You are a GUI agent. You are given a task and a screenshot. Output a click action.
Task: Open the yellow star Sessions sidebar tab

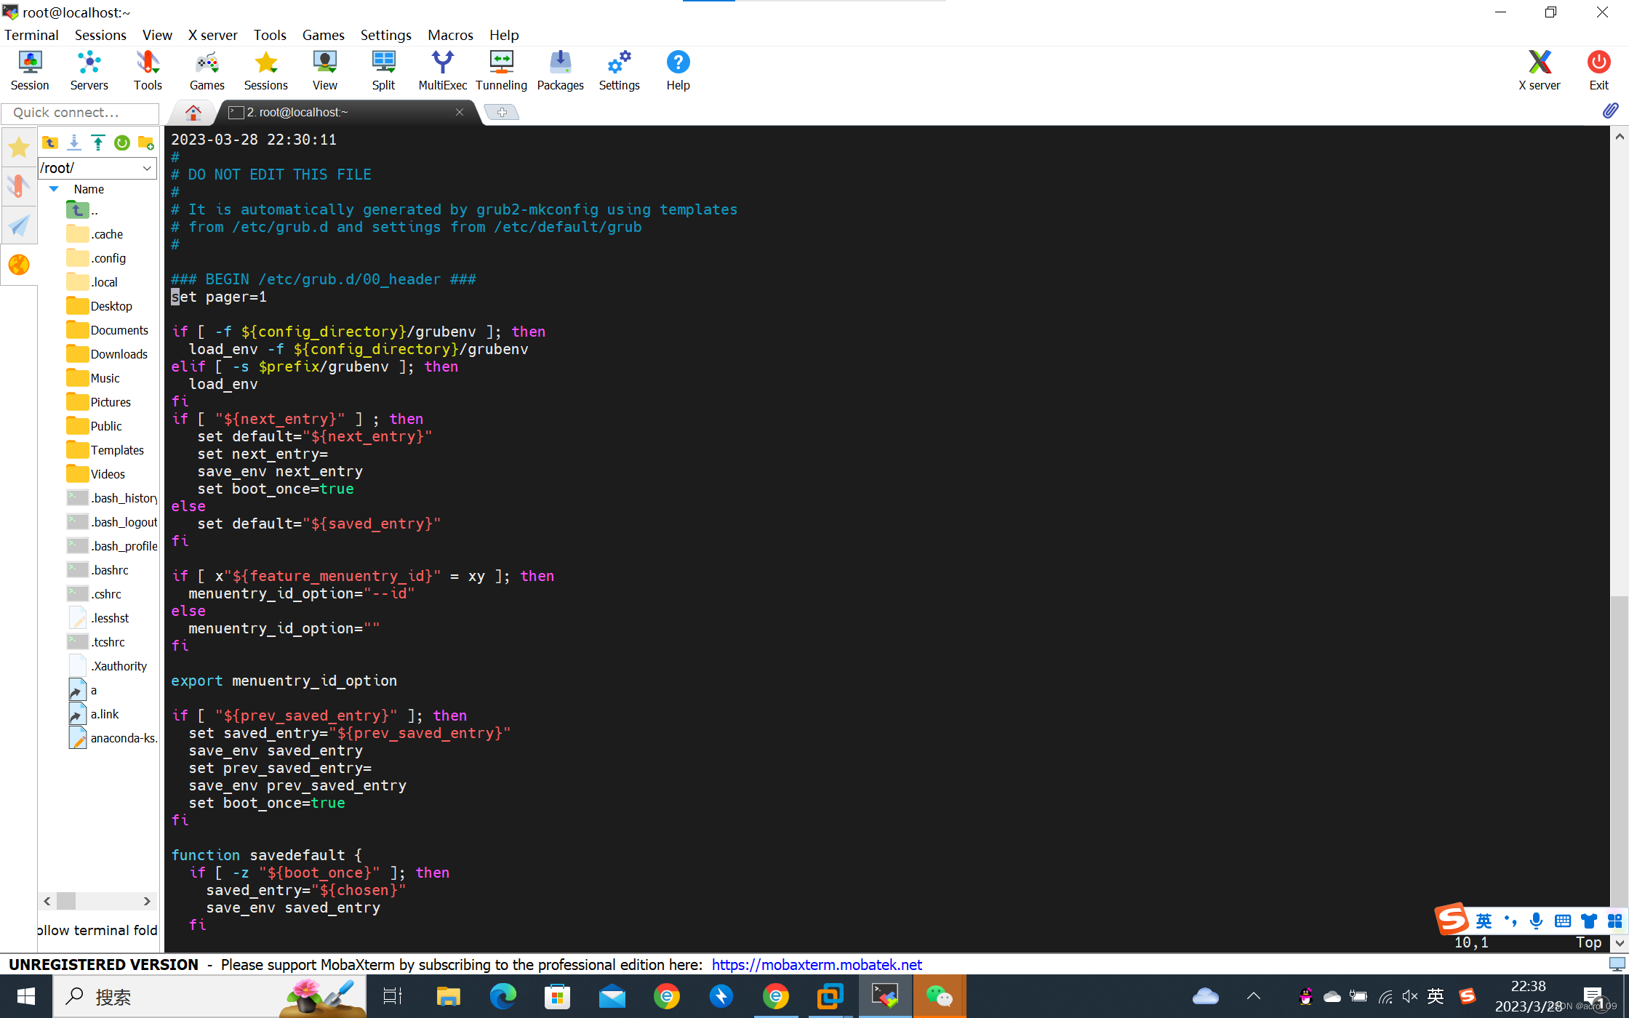19,148
